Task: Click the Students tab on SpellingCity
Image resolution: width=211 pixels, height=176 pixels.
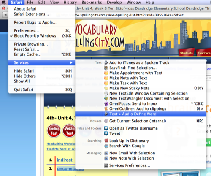Action: 187,53
